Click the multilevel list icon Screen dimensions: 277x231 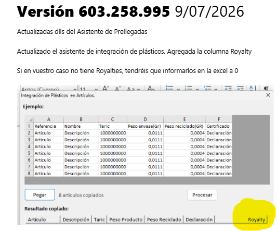207,88
